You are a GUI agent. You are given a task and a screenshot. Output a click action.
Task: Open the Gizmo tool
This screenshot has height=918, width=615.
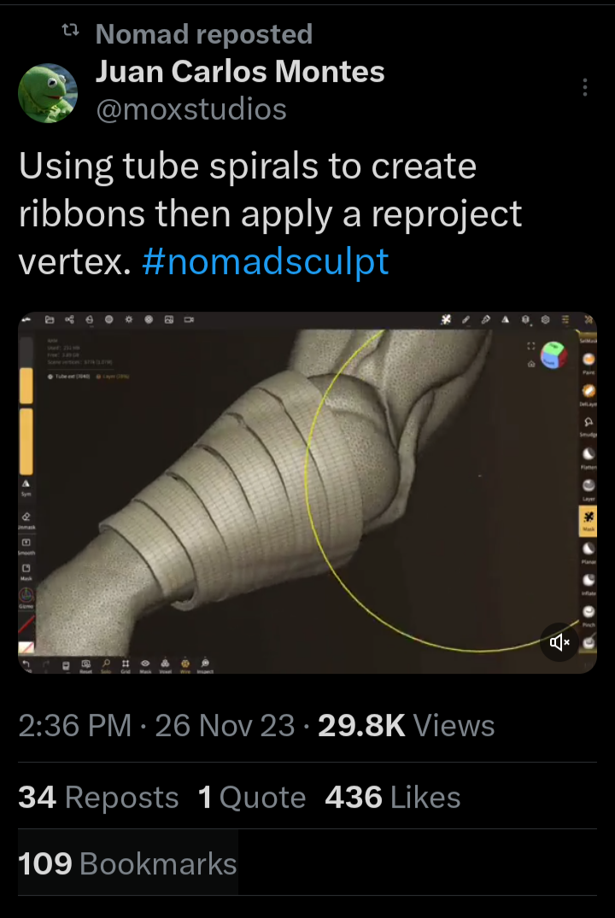point(26,594)
